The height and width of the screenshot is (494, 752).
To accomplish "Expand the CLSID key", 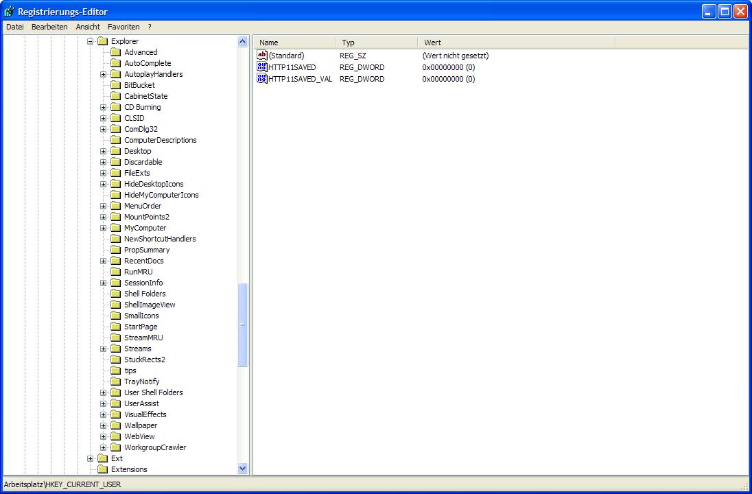I will point(103,119).
